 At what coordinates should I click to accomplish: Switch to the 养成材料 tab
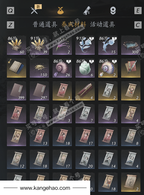click(74, 24)
